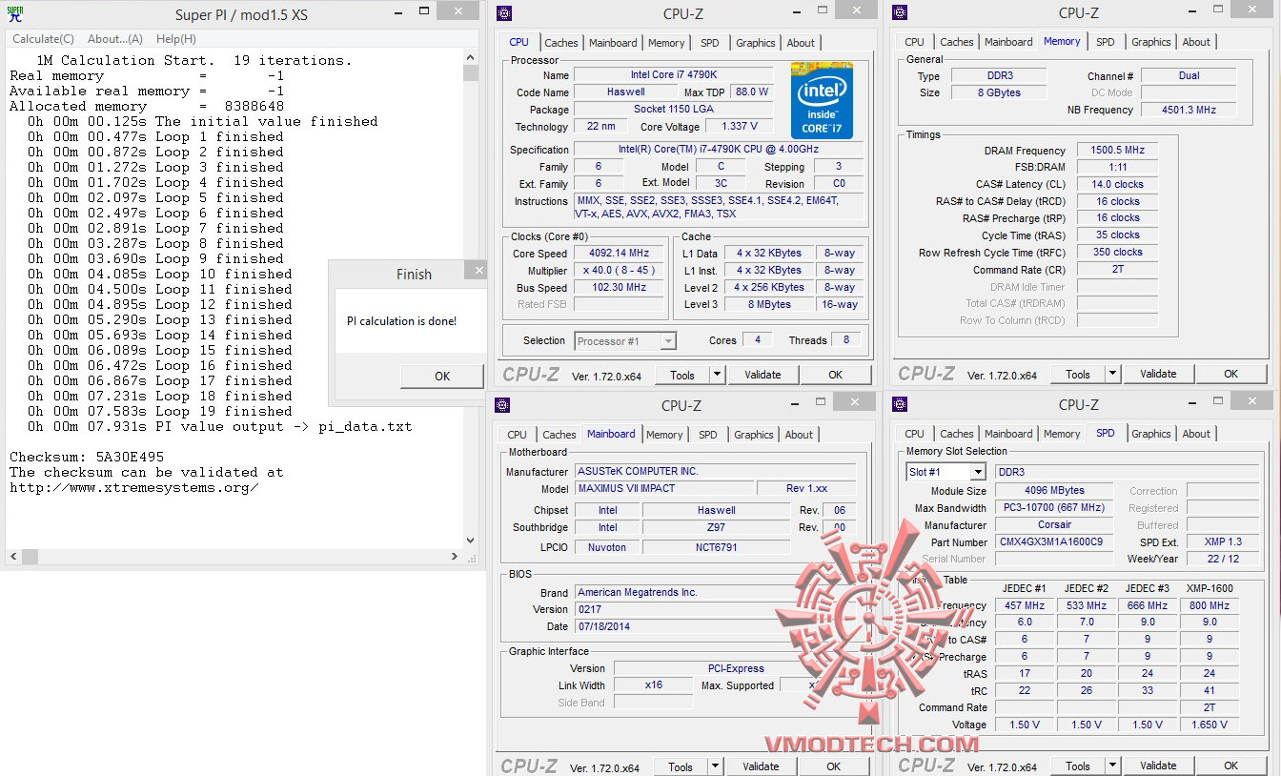Open the Calculate(C) menu in Super PI
Image resolution: width=1281 pixels, height=776 pixels.
44,39
